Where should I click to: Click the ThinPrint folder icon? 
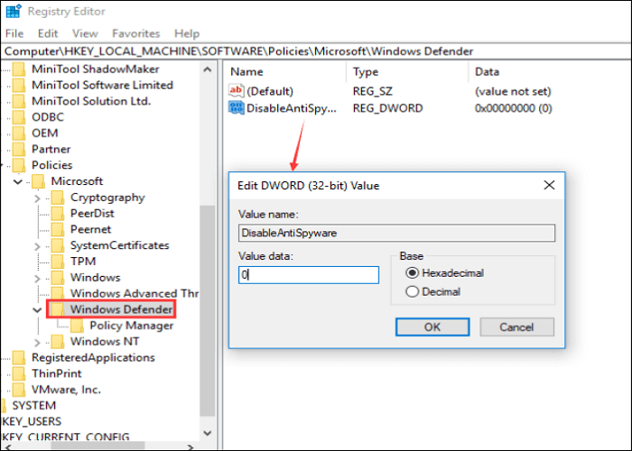[19, 374]
